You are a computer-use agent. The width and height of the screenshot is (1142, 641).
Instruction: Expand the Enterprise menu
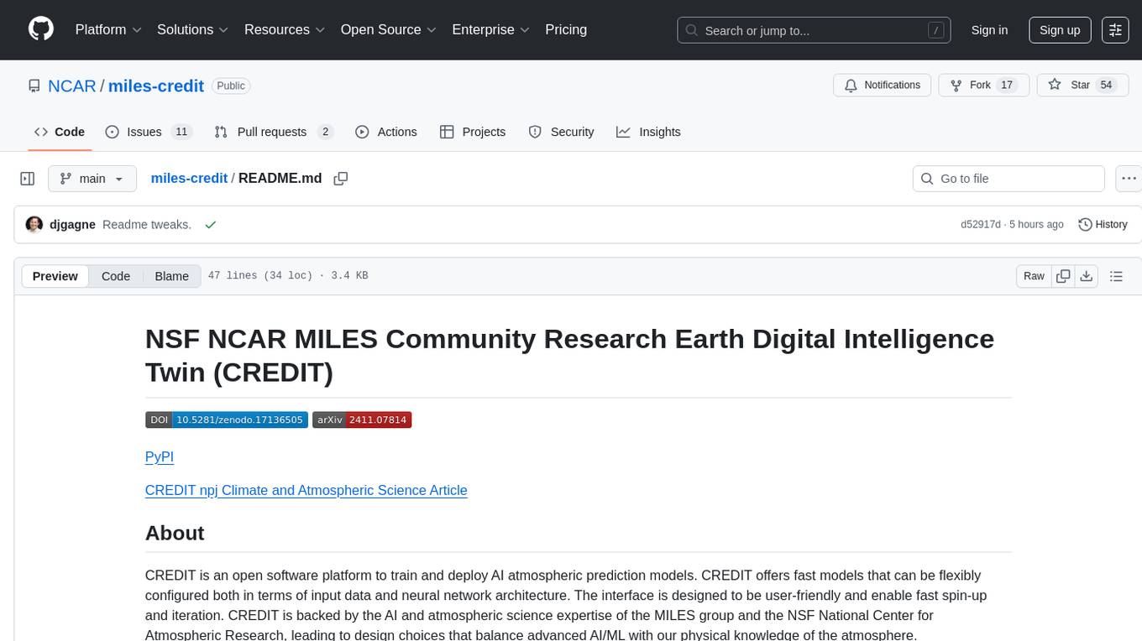click(x=490, y=29)
